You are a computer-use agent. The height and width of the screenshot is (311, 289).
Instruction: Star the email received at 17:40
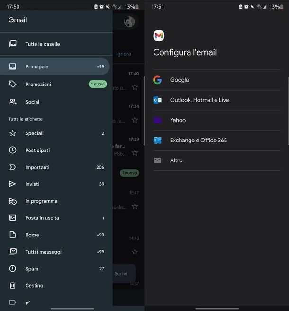pos(135,87)
